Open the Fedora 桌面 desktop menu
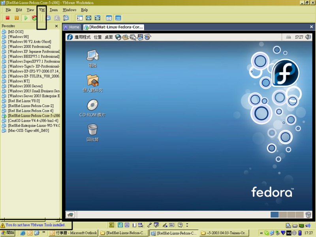Viewport: 316px width, 237px height. (x=109, y=37)
